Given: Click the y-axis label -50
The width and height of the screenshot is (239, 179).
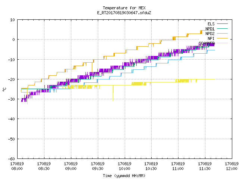Looking at the screenshot, I should pyautogui.click(x=12, y=139).
